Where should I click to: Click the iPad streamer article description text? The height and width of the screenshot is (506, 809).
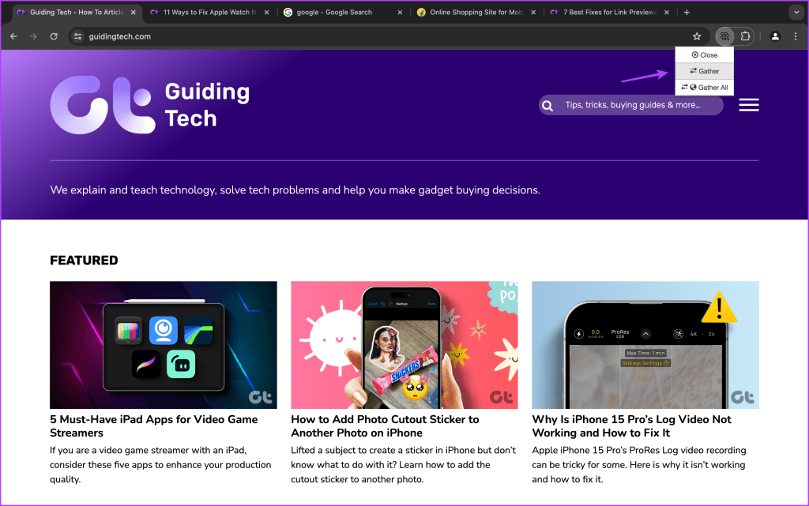click(160, 465)
